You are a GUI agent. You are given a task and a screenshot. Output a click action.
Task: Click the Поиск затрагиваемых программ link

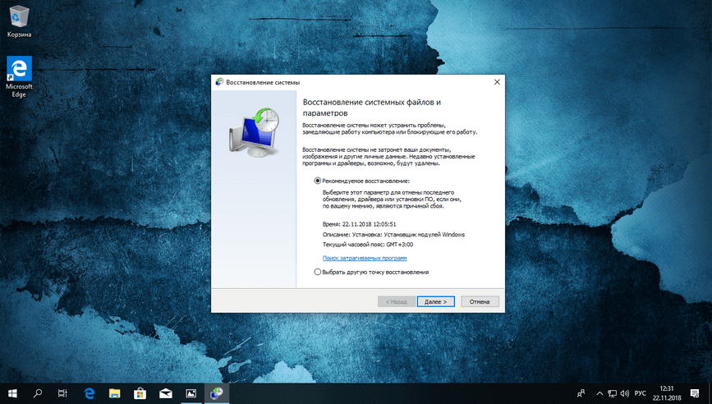pos(365,258)
